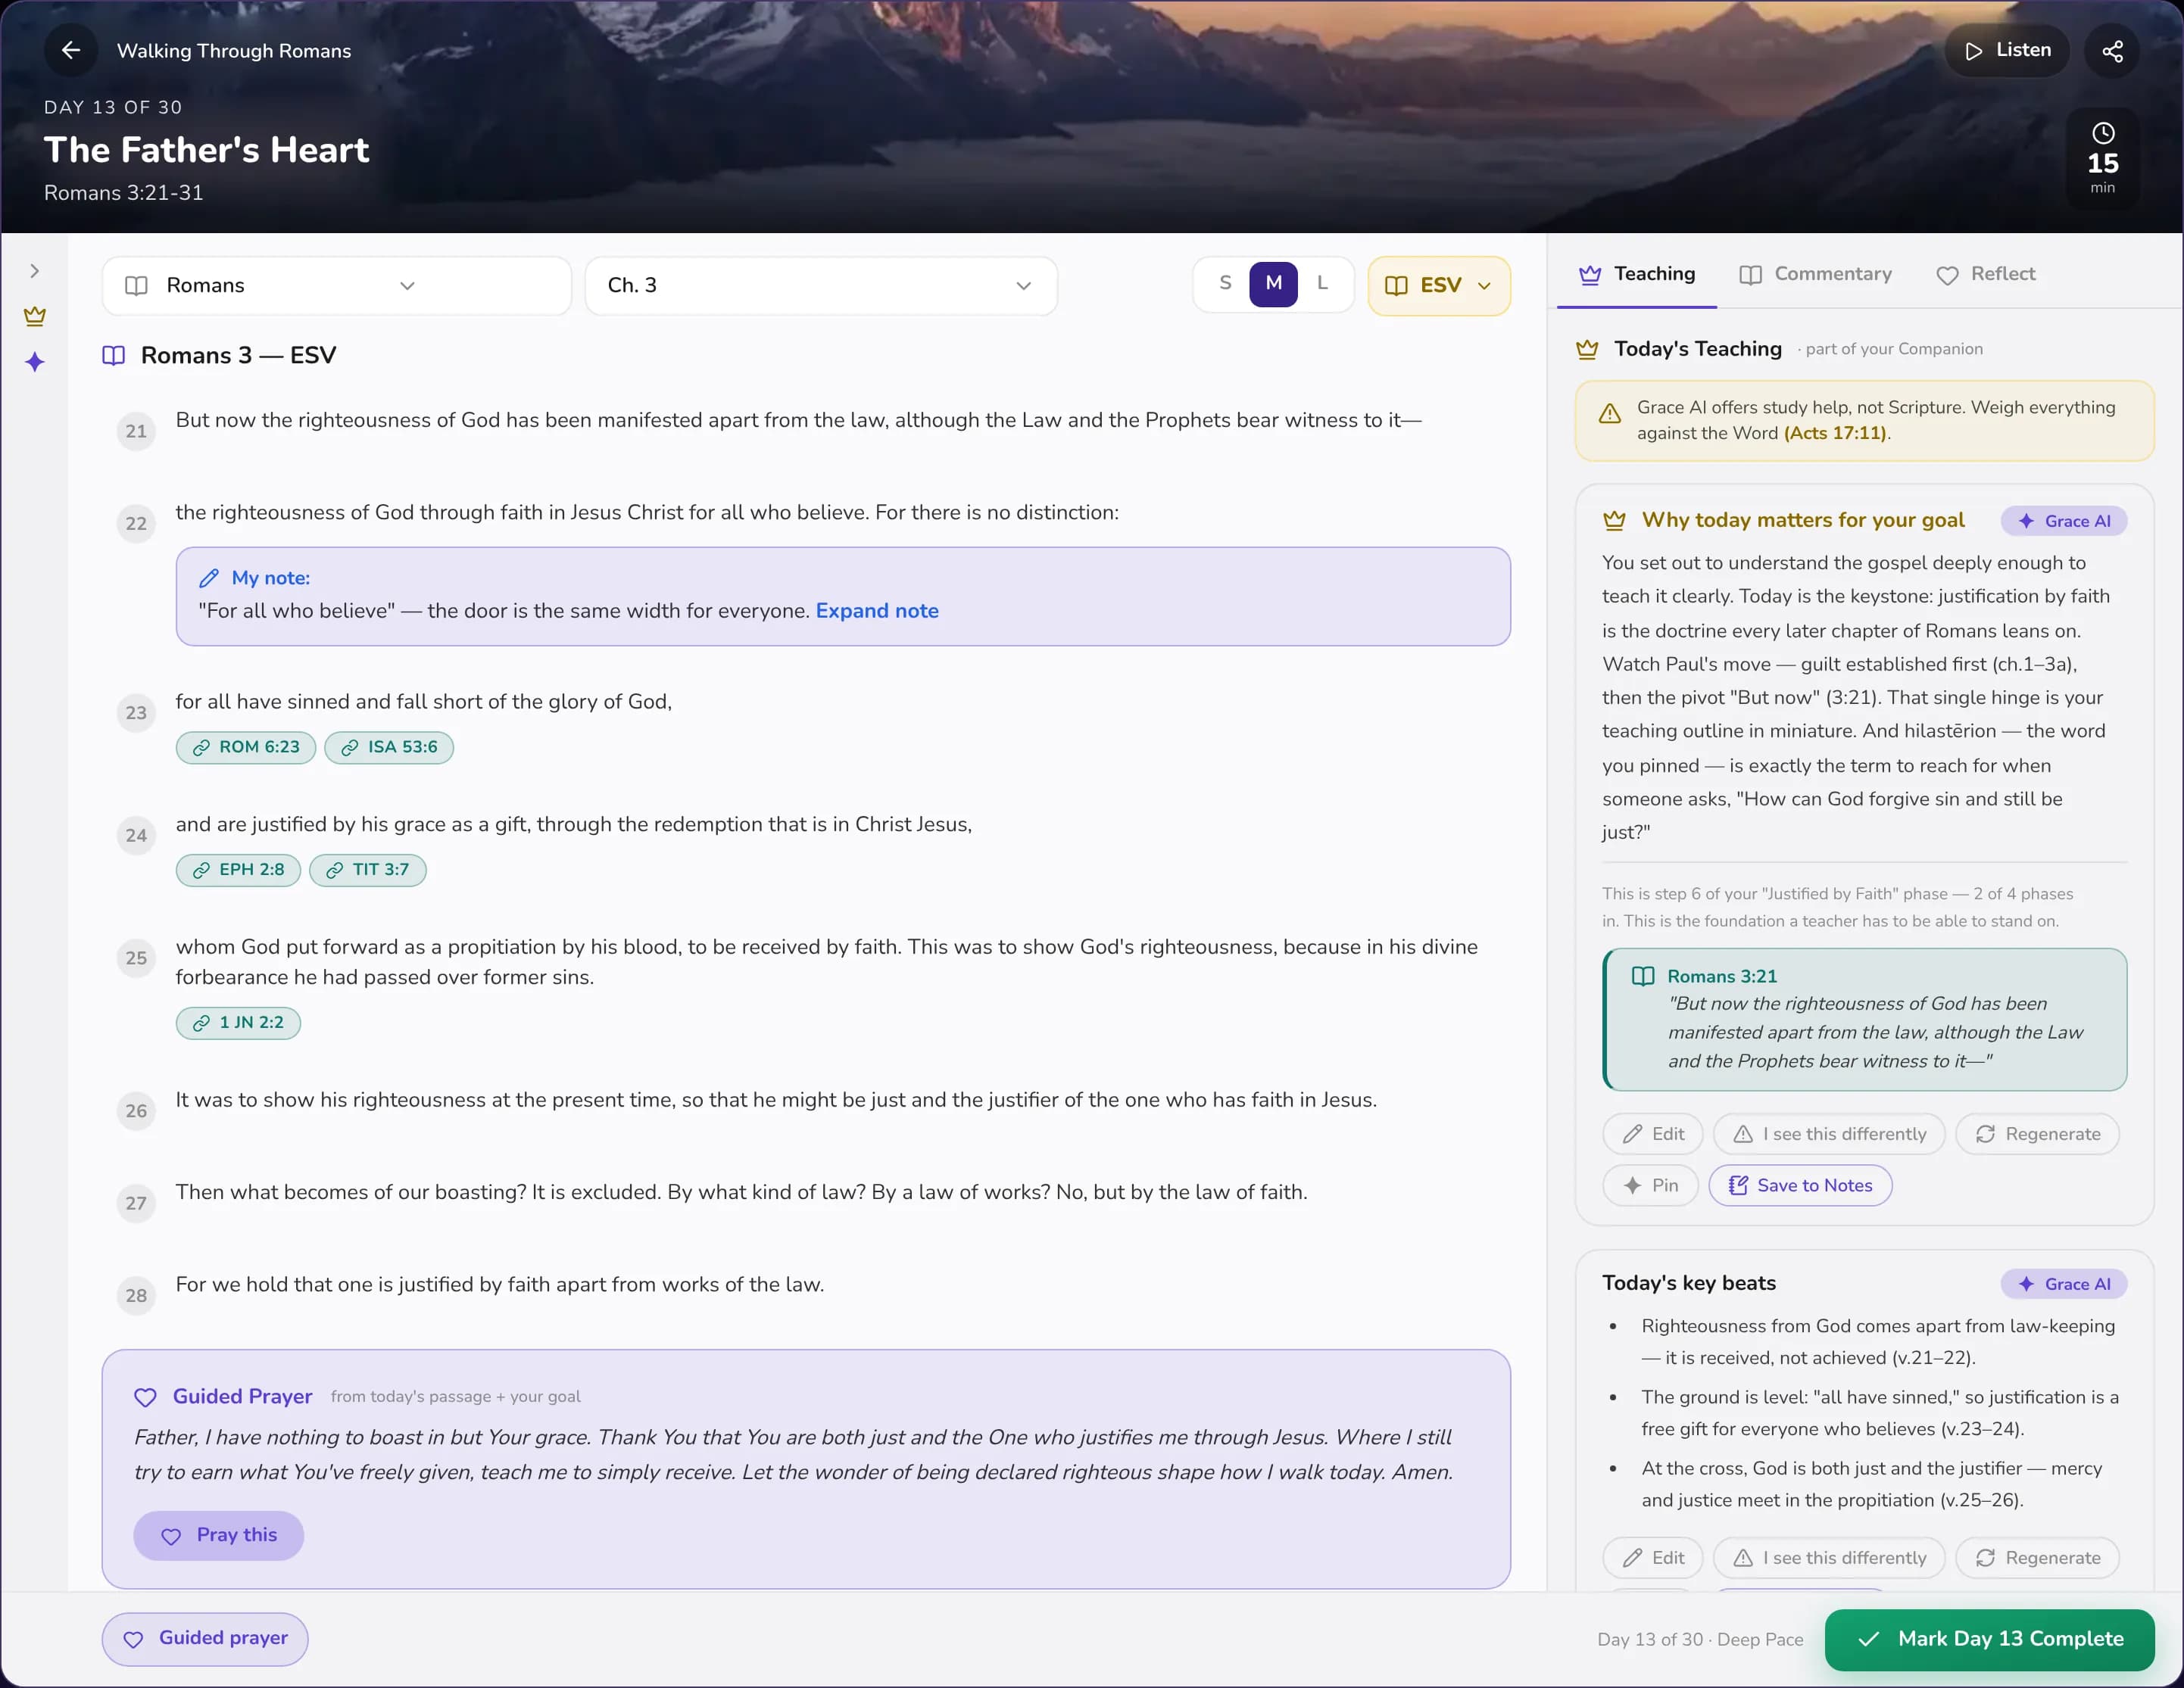2184x1688 pixels.
Task: Select verse number 24
Action: 136,836
